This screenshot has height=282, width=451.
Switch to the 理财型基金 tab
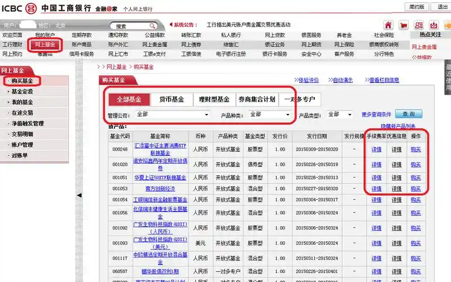pyautogui.click(x=214, y=99)
